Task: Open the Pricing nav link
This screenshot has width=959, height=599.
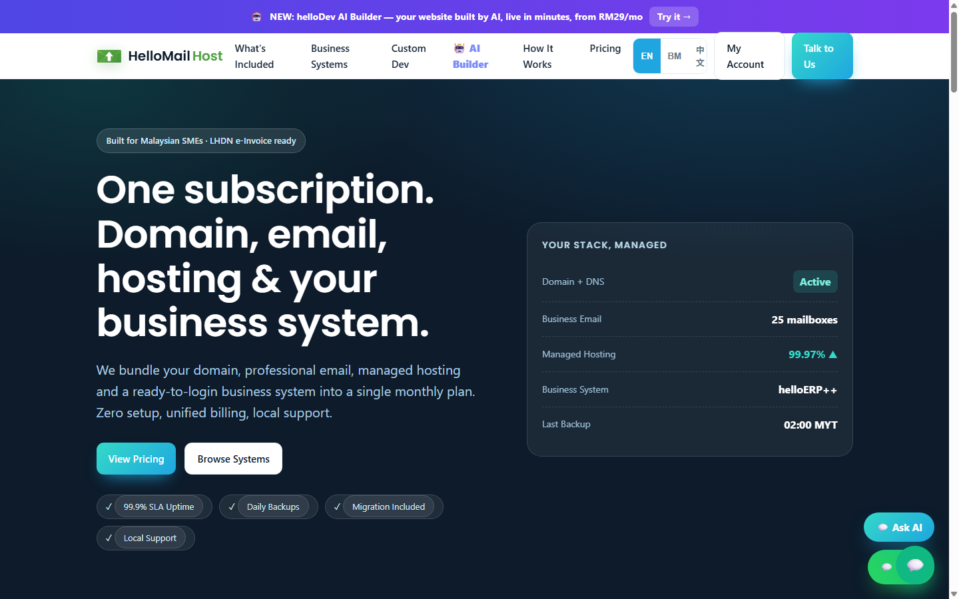Action: (x=605, y=49)
